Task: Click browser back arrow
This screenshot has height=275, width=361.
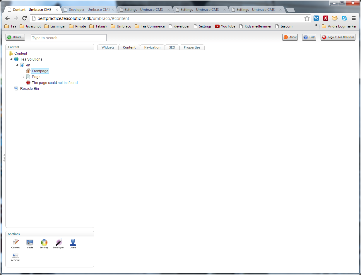Action: (8, 18)
